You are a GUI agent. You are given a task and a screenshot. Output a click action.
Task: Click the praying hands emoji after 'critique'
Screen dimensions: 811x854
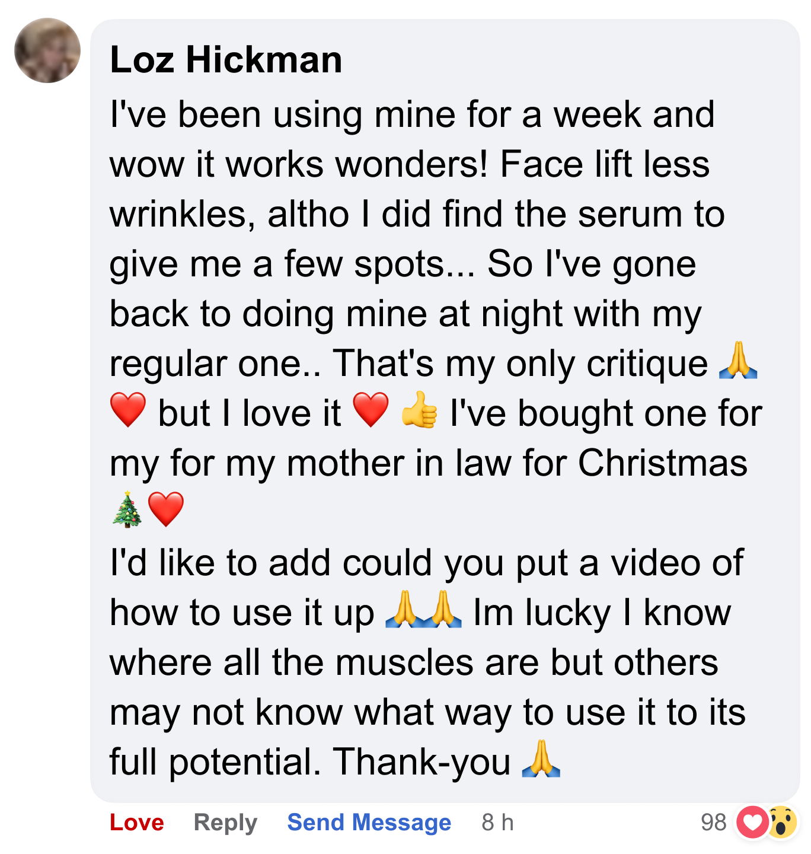tap(738, 361)
